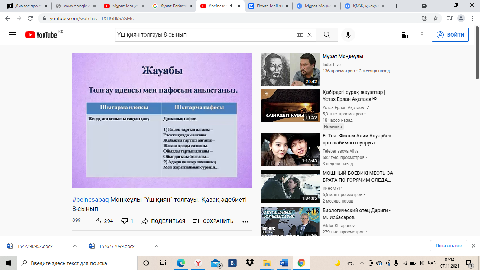Click the search magnifier button
The height and width of the screenshot is (270, 480).
(x=327, y=35)
